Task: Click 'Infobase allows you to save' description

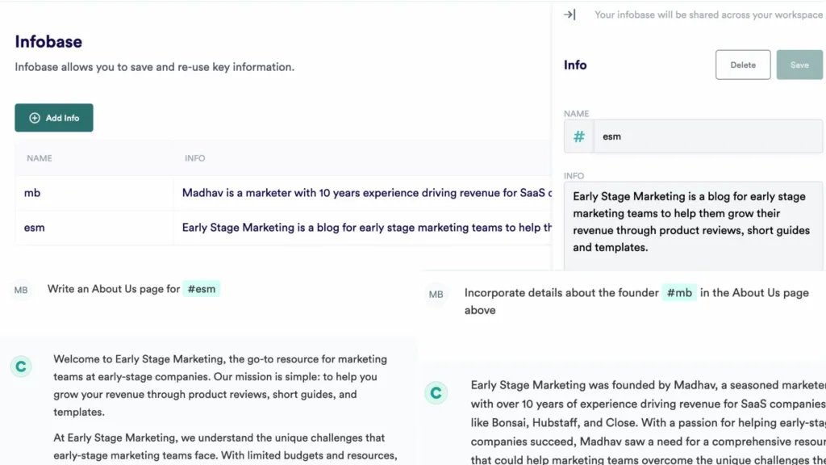Action: (154, 67)
